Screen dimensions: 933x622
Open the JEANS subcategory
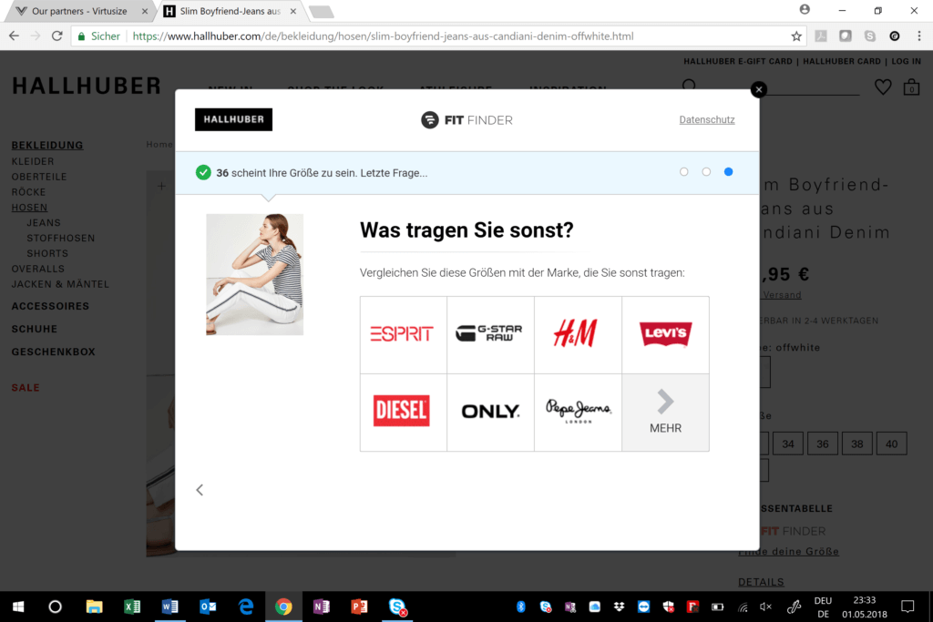coord(44,222)
